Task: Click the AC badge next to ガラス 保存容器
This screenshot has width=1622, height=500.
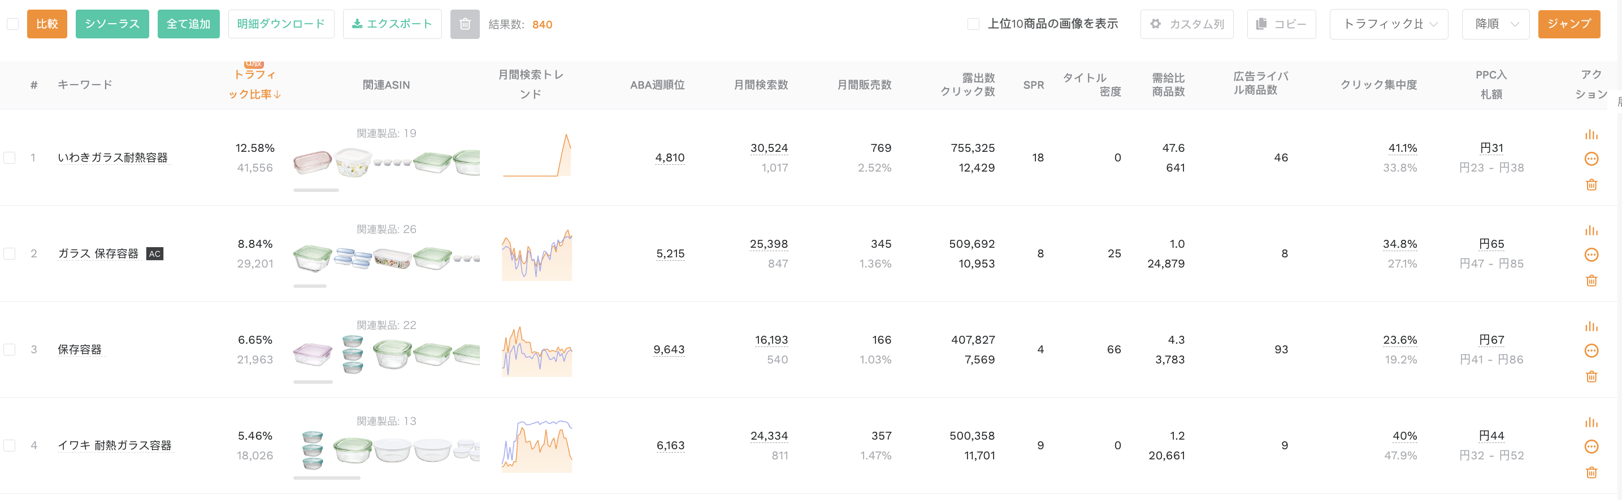Action: coord(155,253)
